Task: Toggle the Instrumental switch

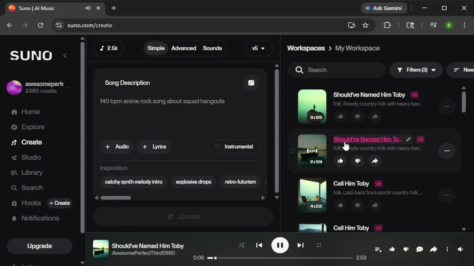Action: point(234,147)
